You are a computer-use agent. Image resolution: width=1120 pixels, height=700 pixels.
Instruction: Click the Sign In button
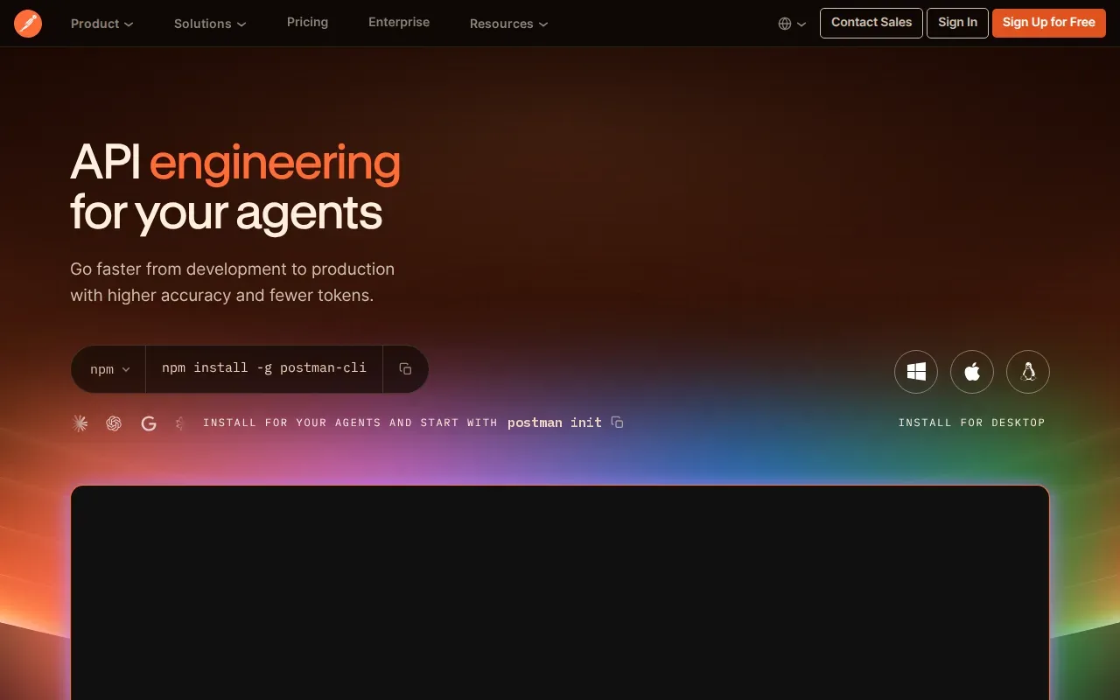(957, 23)
